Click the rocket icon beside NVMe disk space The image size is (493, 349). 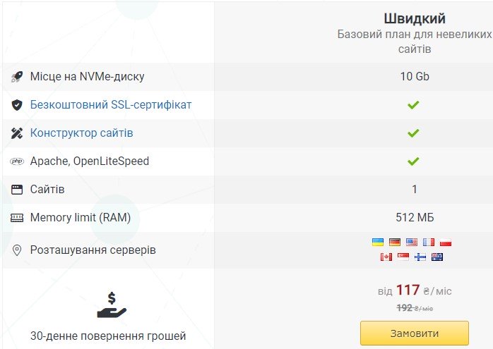click(x=17, y=77)
